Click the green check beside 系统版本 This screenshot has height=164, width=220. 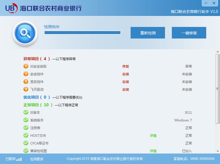26,120
